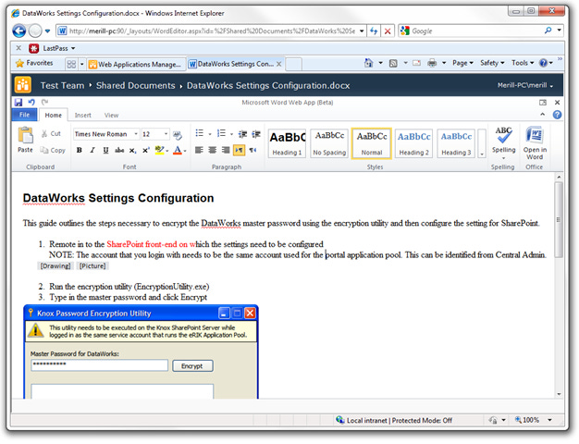This screenshot has height=444, width=579.
Task: Open the File tab
Action: point(24,115)
